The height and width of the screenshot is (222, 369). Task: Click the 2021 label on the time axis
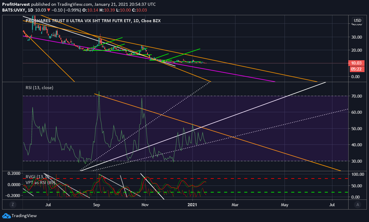click(193, 205)
